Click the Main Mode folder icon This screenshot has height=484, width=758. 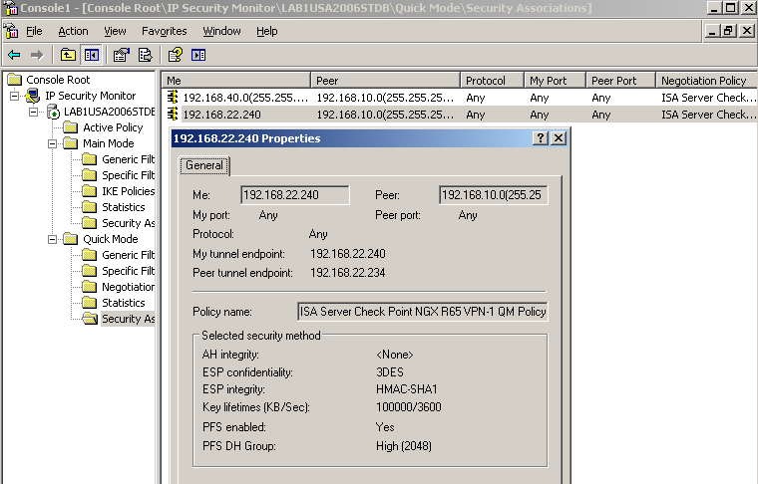(71, 143)
